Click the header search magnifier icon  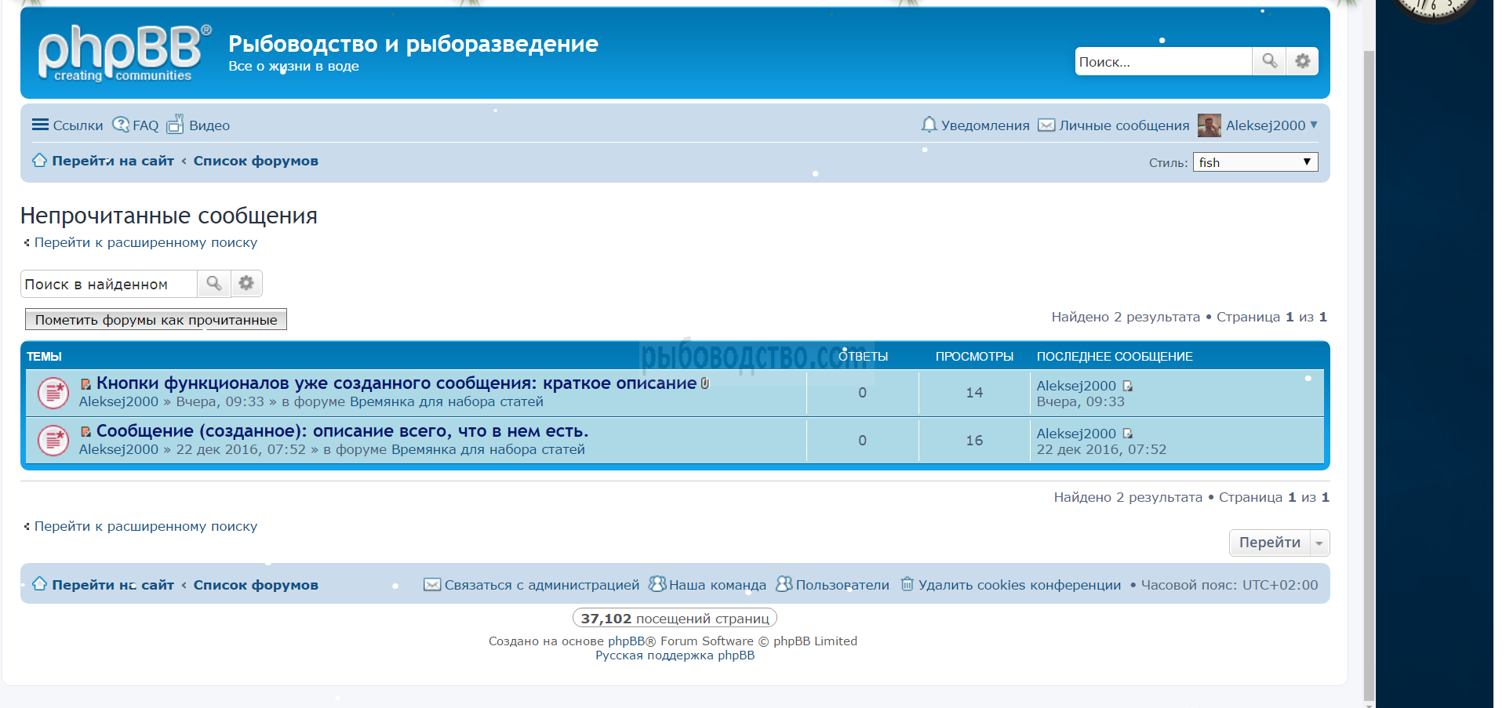pyautogui.click(x=1268, y=61)
